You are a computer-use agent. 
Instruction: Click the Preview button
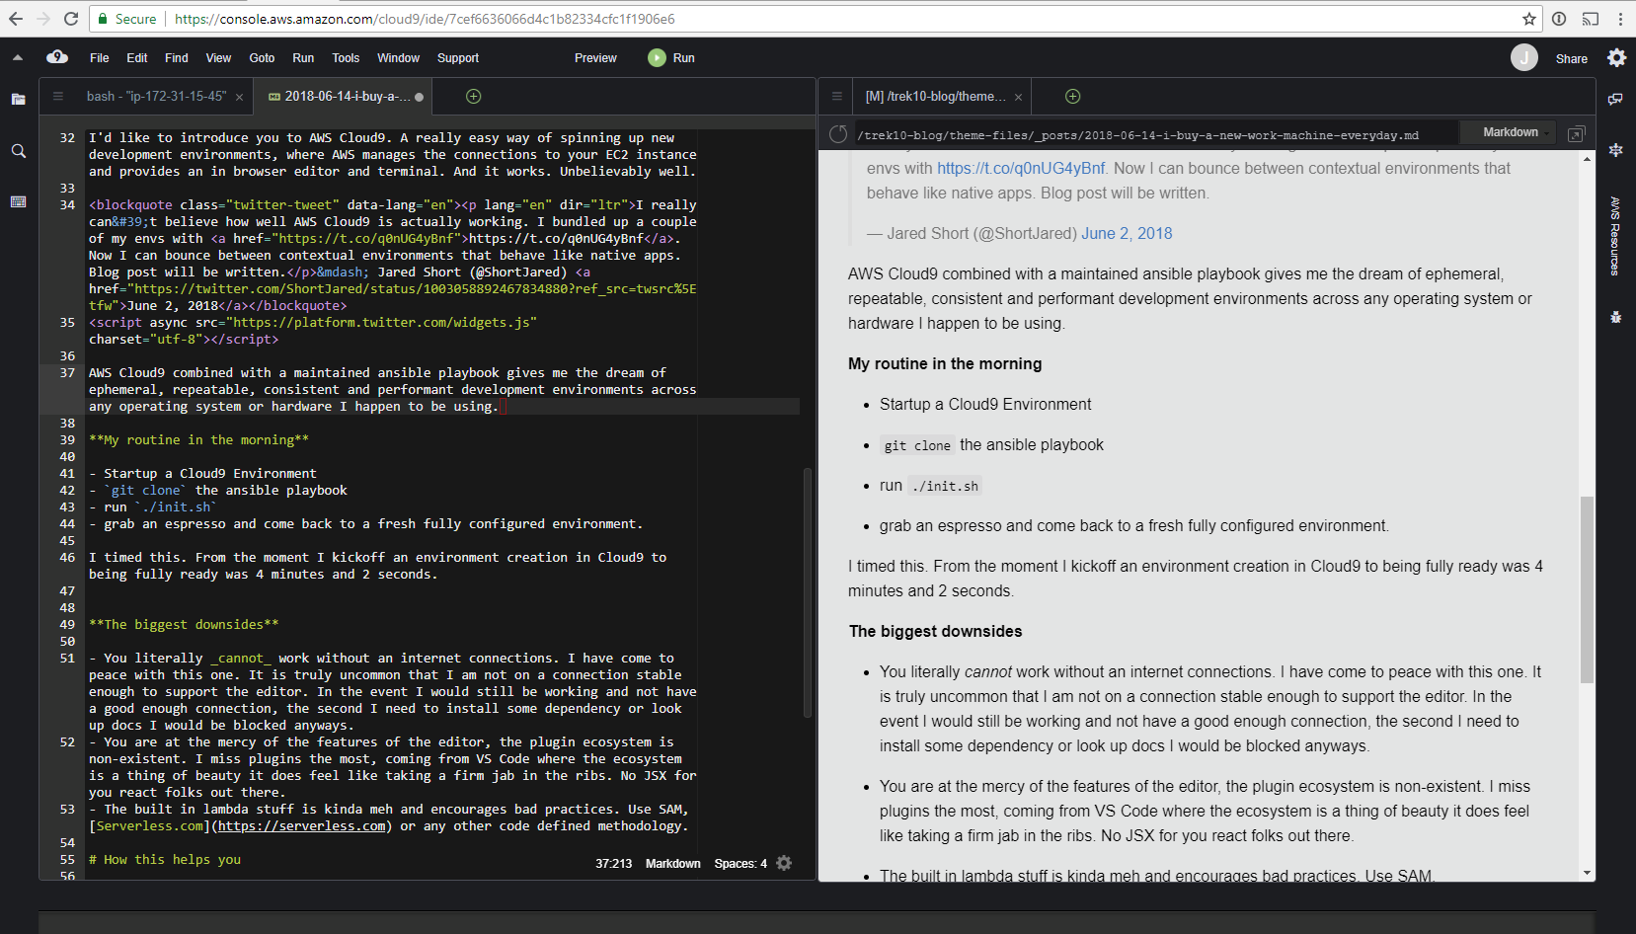[x=595, y=58]
